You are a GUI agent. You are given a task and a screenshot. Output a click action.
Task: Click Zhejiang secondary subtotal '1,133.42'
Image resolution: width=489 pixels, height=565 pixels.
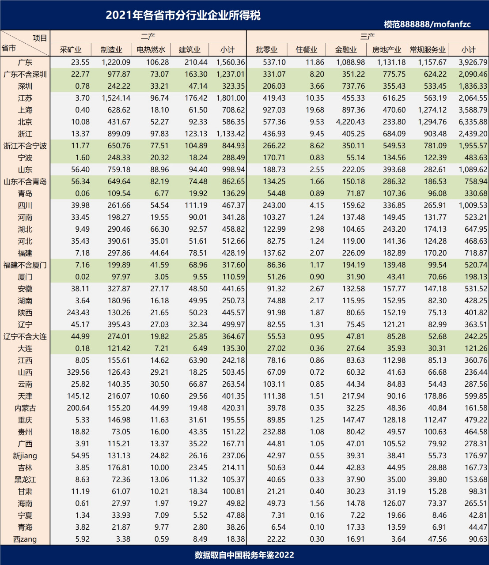231,134
